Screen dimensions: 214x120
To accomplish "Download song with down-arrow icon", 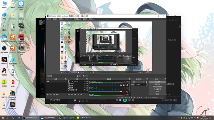I will click(x=83, y=101).
